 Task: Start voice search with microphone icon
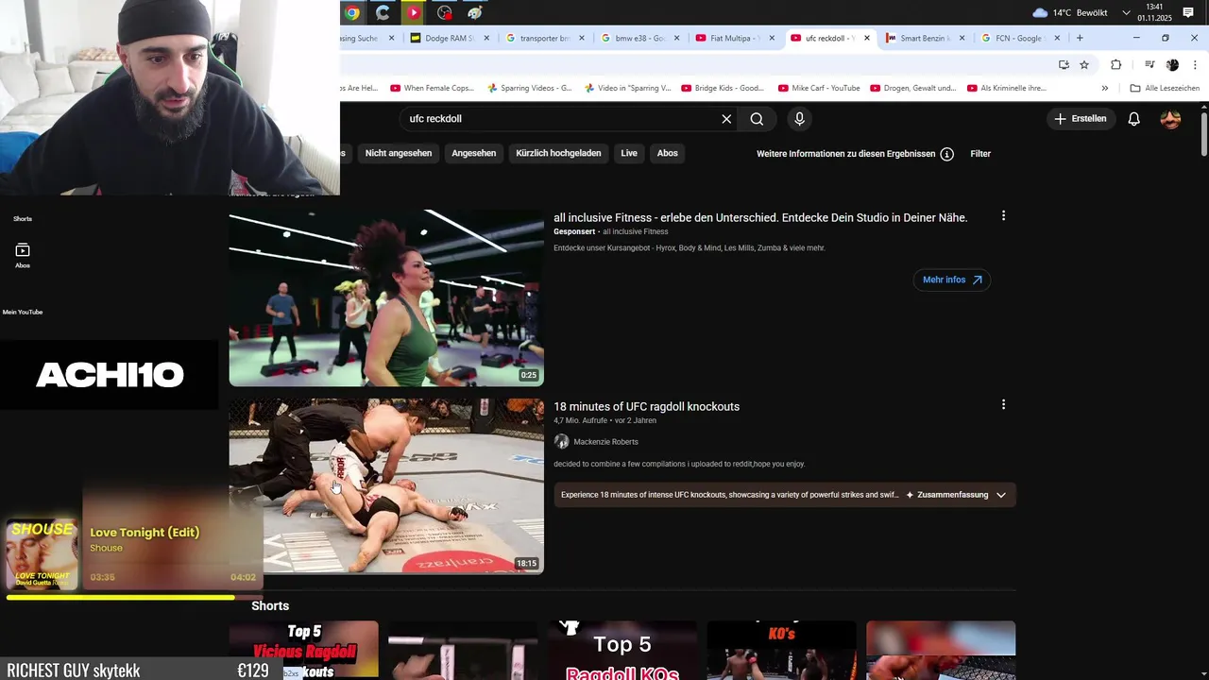[x=799, y=119]
